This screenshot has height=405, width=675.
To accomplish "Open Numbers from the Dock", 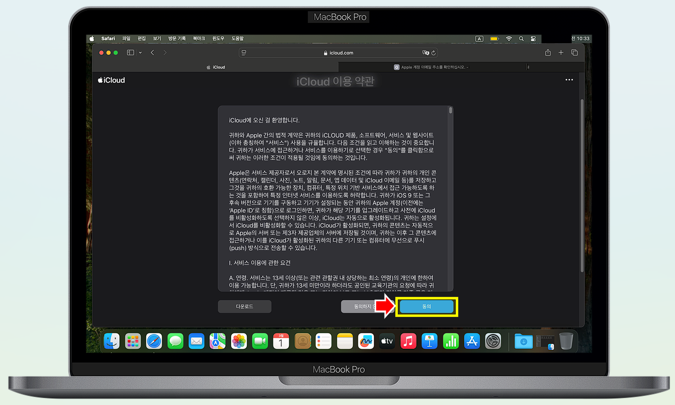I will point(451,341).
